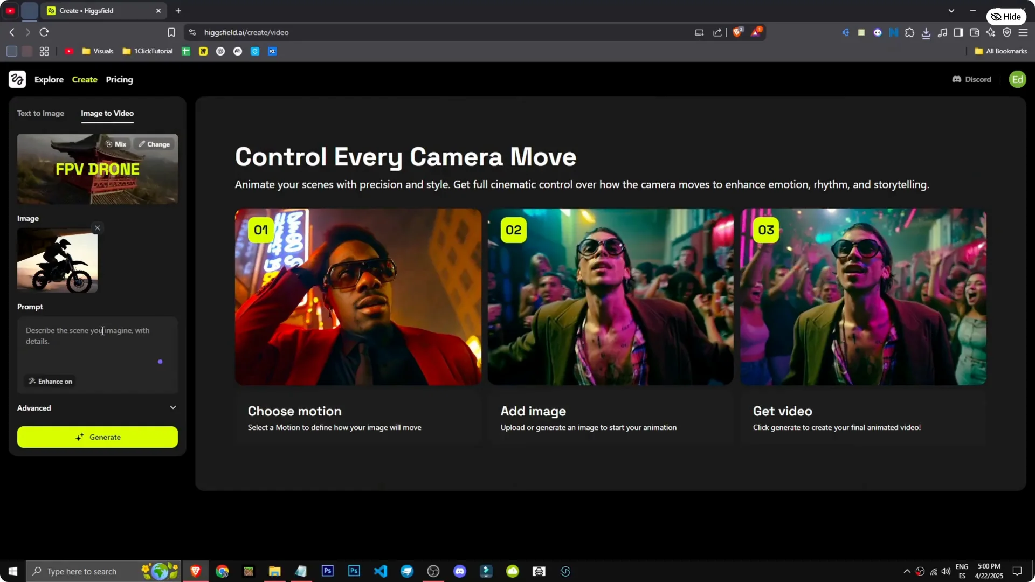Toggle the Enhance on prompt option
Image resolution: width=1035 pixels, height=582 pixels.
coord(50,381)
